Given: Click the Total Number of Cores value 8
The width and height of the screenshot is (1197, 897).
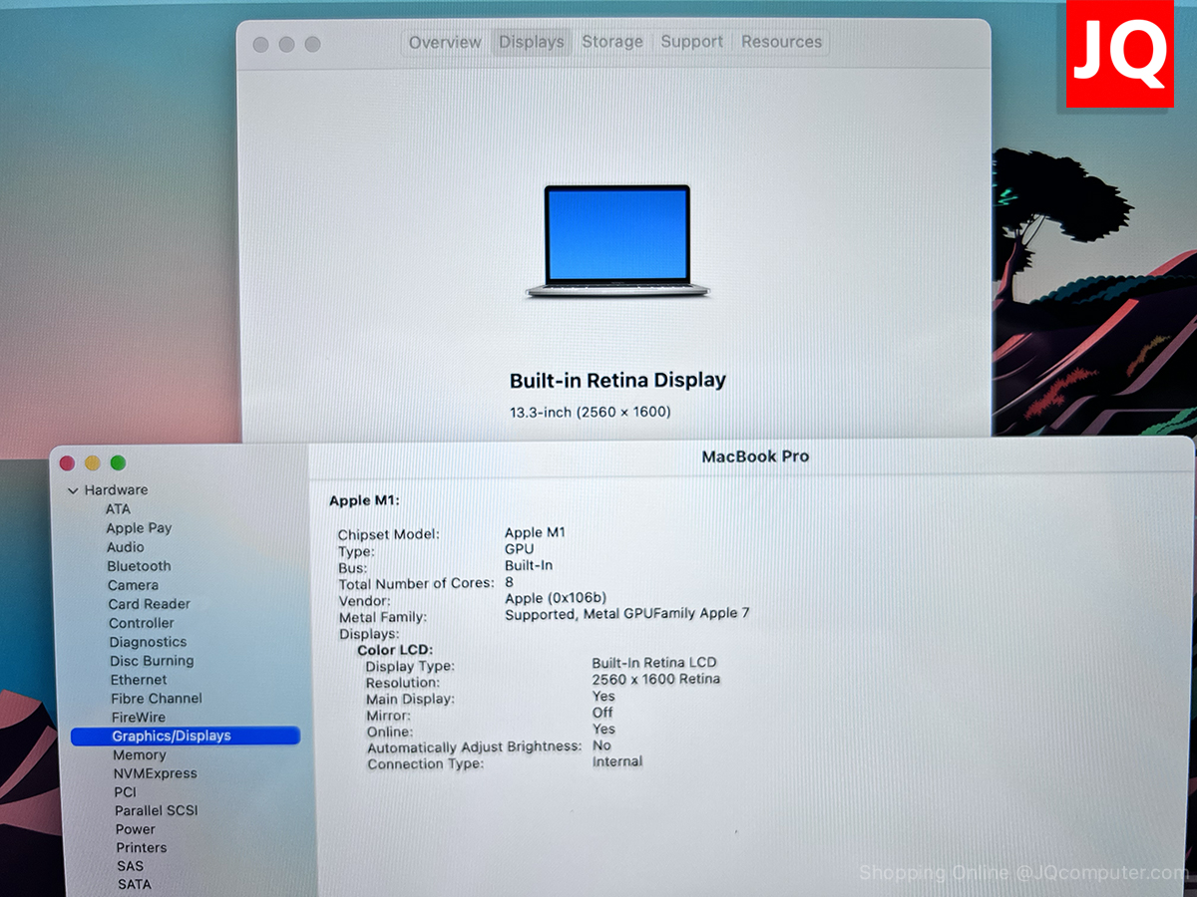Looking at the screenshot, I should [x=510, y=581].
